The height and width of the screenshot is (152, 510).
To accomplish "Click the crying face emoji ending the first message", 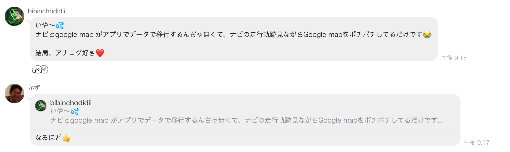I will click(427, 34).
